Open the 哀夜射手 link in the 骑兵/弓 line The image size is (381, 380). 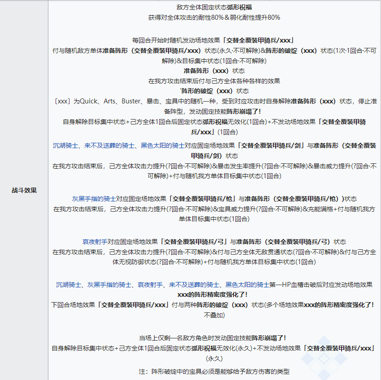coord(95,242)
